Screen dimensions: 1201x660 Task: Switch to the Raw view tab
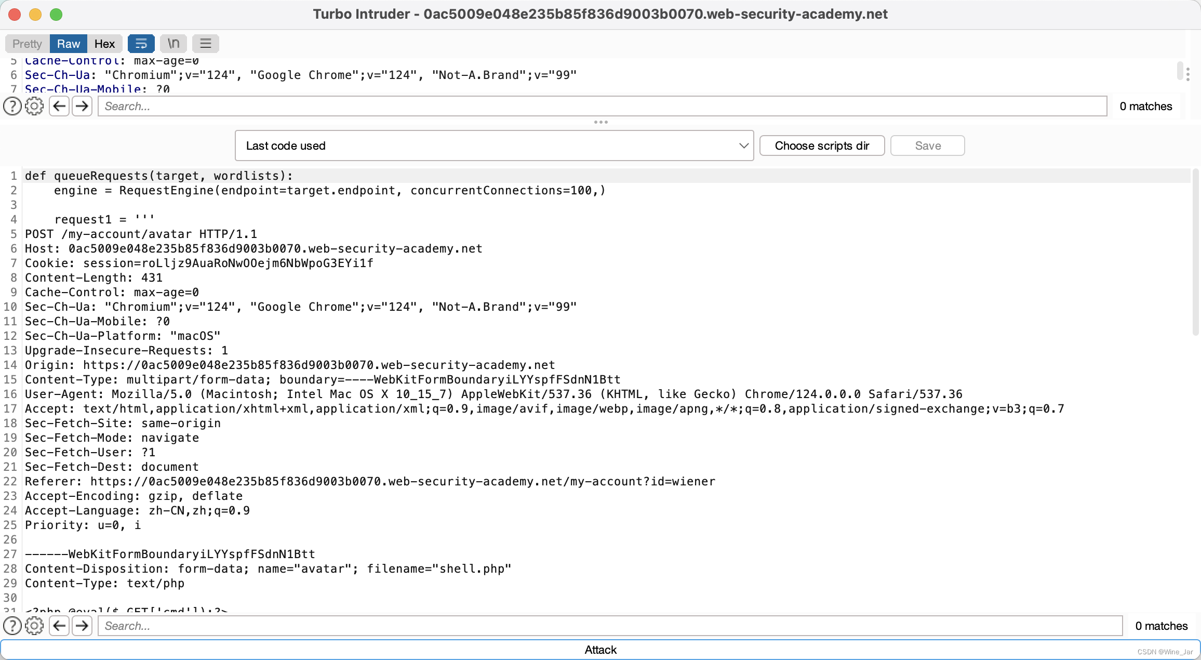69,44
